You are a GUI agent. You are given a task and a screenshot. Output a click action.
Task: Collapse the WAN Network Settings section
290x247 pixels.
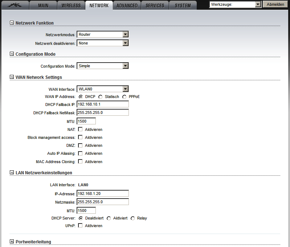click(x=12, y=77)
